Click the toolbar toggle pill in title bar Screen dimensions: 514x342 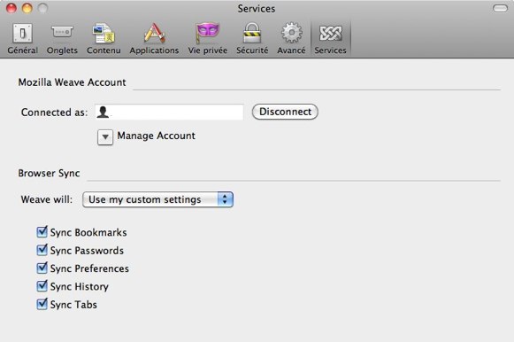pyautogui.click(x=500, y=8)
